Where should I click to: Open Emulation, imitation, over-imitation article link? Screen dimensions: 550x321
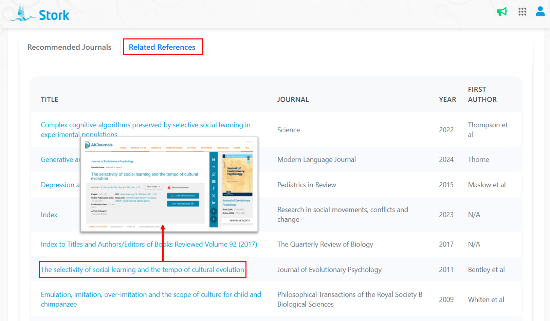[151, 295]
